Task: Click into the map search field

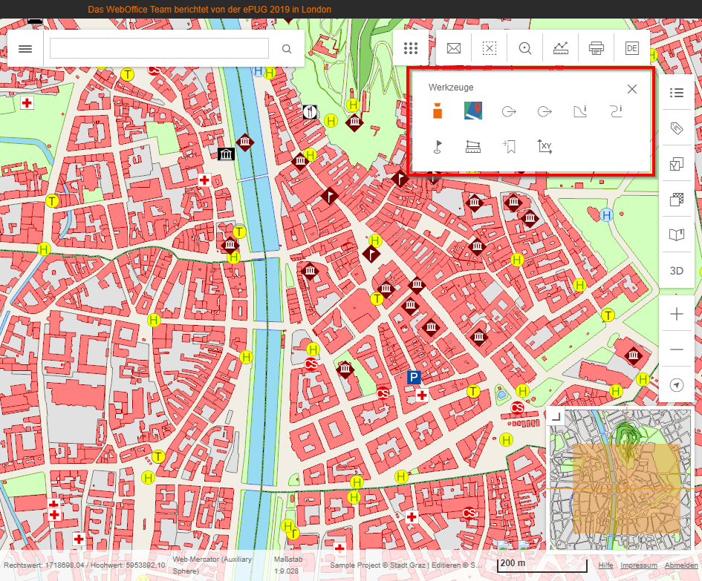Action: pos(159,49)
